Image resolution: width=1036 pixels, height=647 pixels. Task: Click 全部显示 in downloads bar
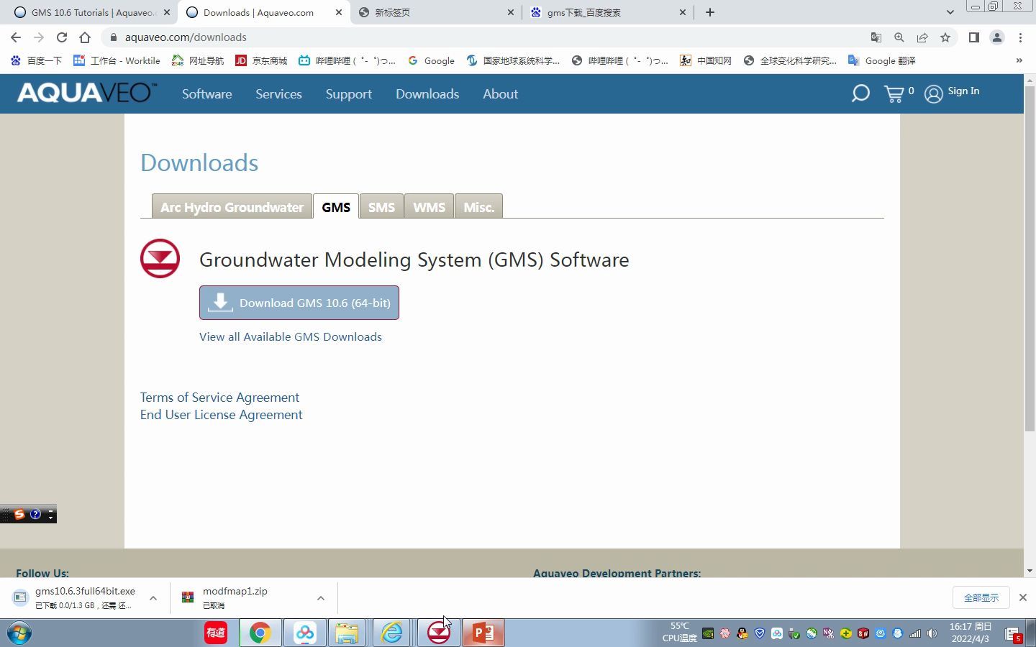(x=981, y=597)
